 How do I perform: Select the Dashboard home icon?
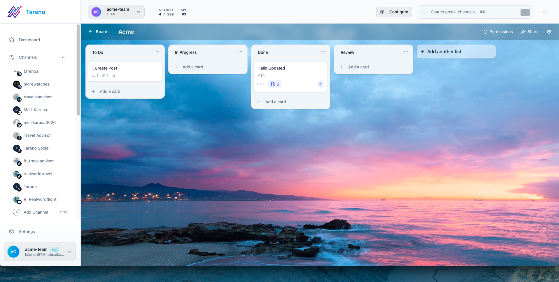pos(11,40)
